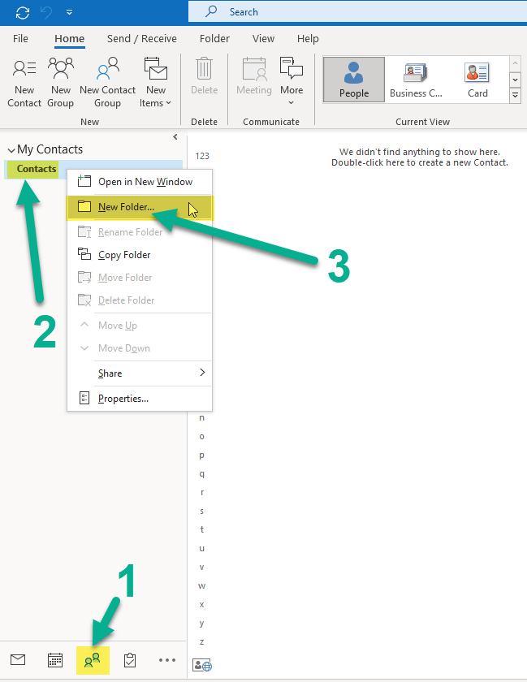Click the New Contact ribbon icon

point(24,81)
